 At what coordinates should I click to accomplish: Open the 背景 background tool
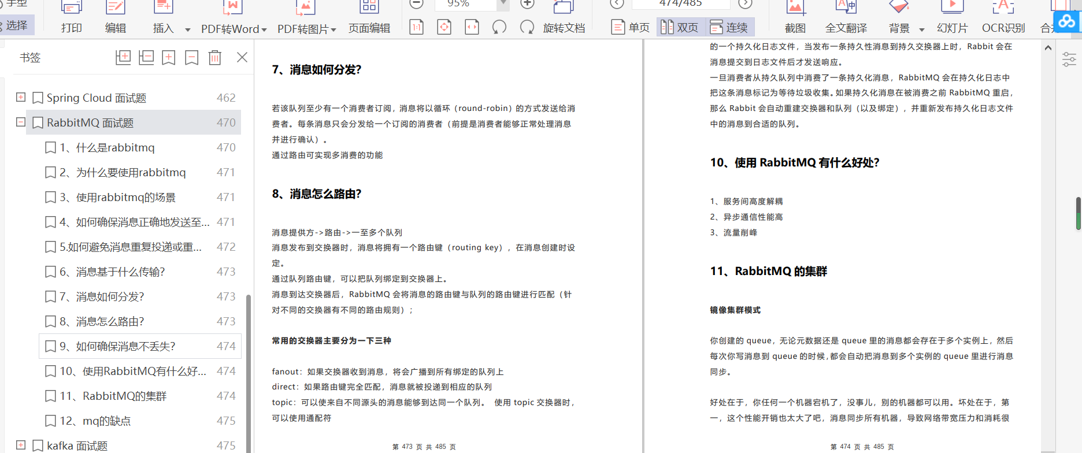[899, 18]
